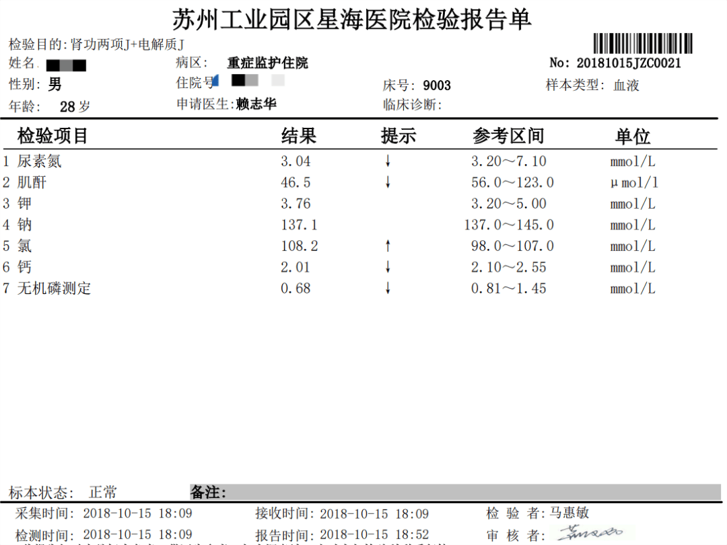Select reference range 56.0～123.0
Viewport: 727px width, 545px height.
pos(512,182)
